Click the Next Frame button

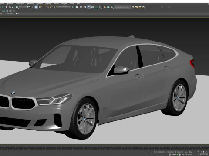pos(206,152)
